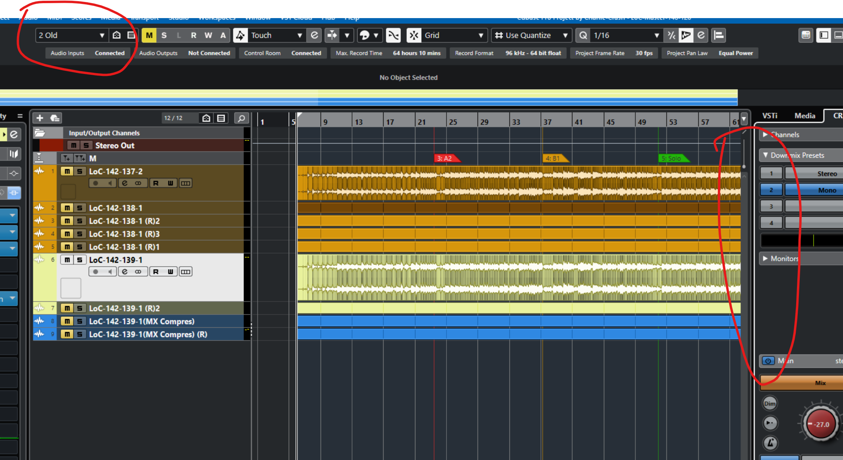Mute the Stereo Out channel
The image size is (843, 460).
(x=74, y=146)
